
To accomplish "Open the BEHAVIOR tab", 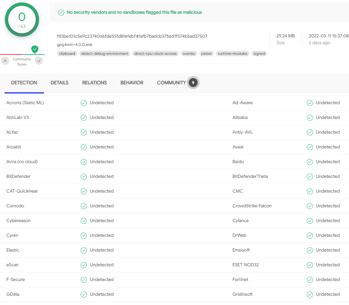I will click(132, 83).
